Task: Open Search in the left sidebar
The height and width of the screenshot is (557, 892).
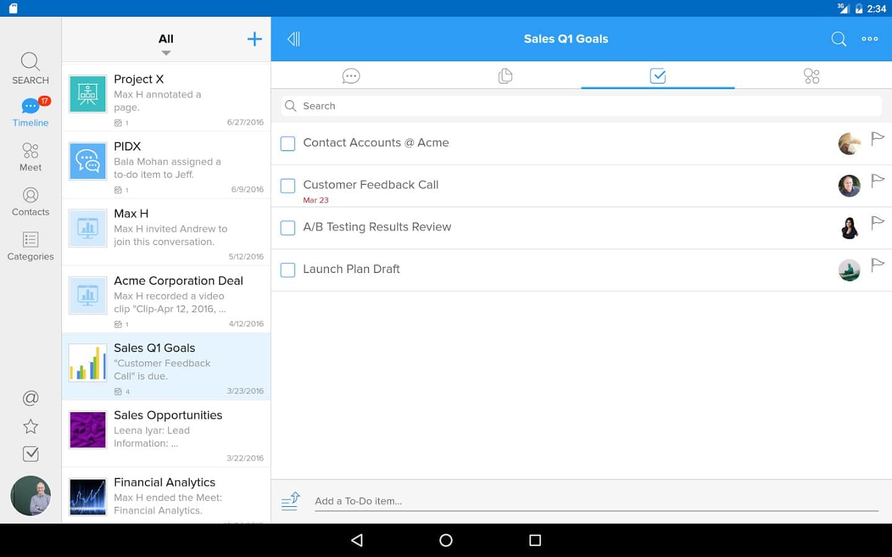Action: (30, 68)
